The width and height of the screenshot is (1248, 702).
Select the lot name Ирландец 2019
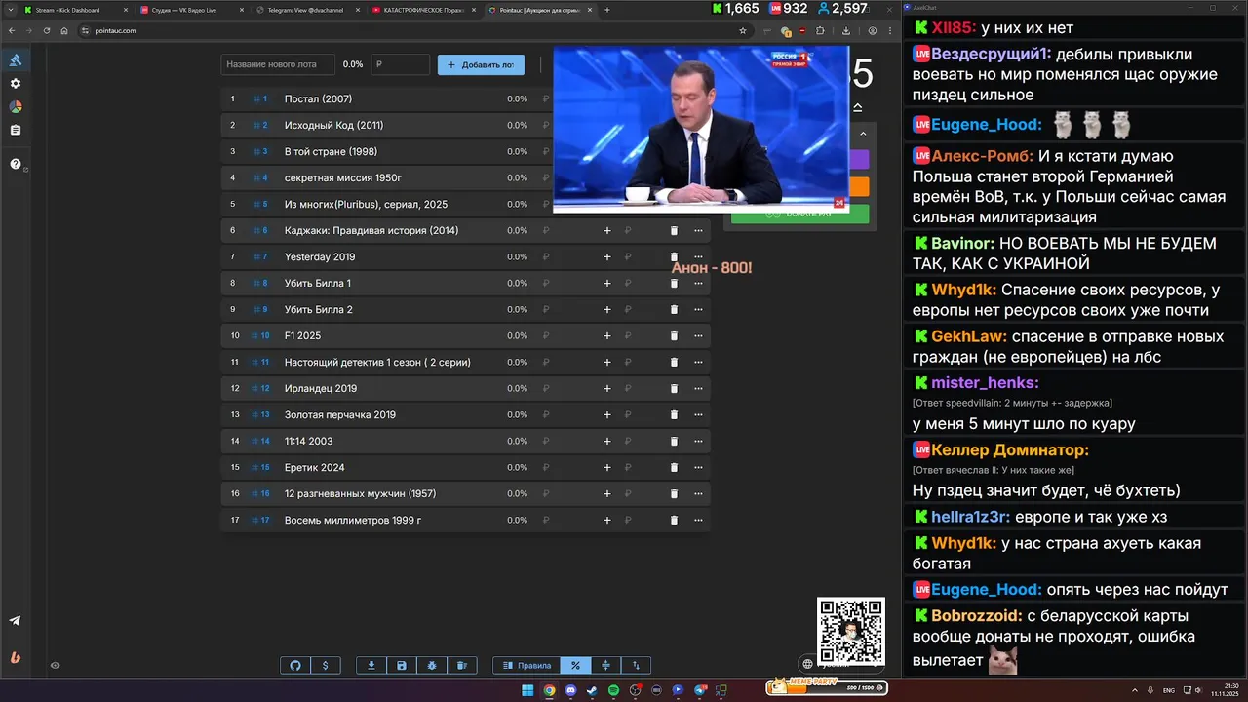click(321, 389)
